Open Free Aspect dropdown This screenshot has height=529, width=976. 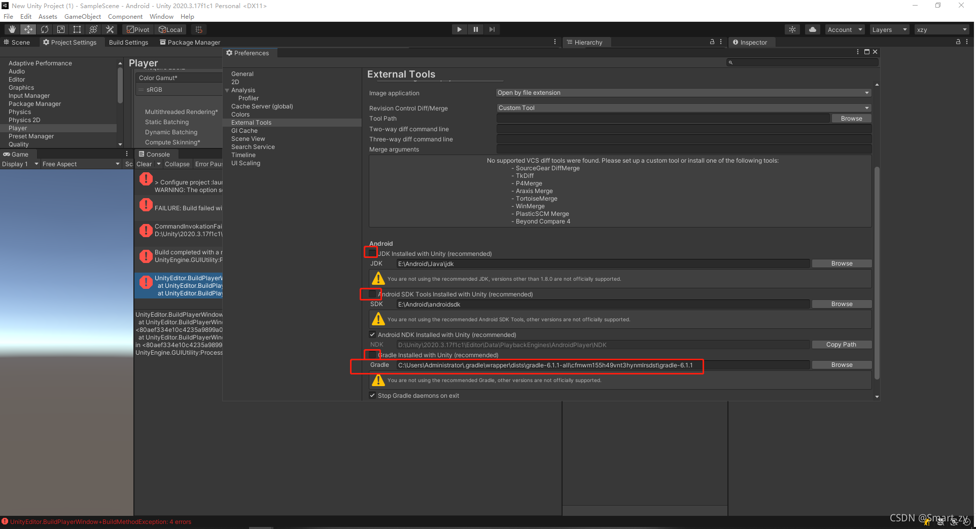click(81, 164)
